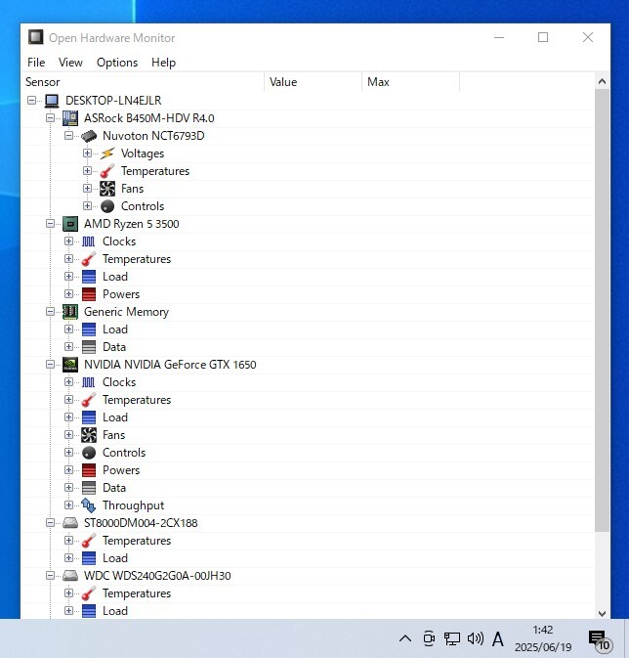
Task: Click the blue Load icon under AMD Ryzen
Action: pyautogui.click(x=89, y=277)
